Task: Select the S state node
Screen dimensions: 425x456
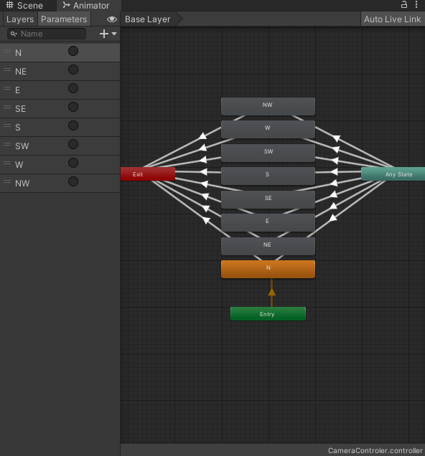Action: pyautogui.click(x=268, y=176)
